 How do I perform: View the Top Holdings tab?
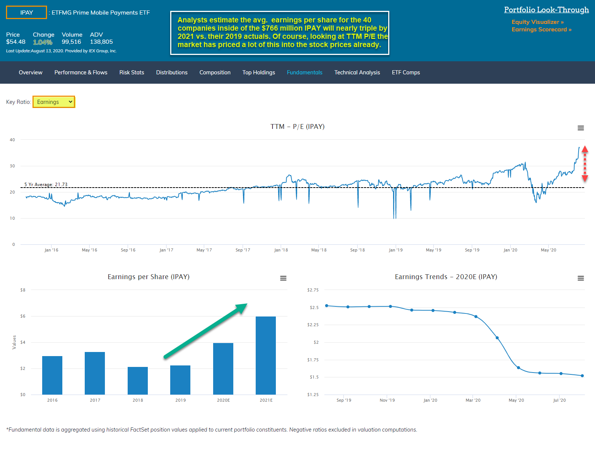(x=259, y=72)
